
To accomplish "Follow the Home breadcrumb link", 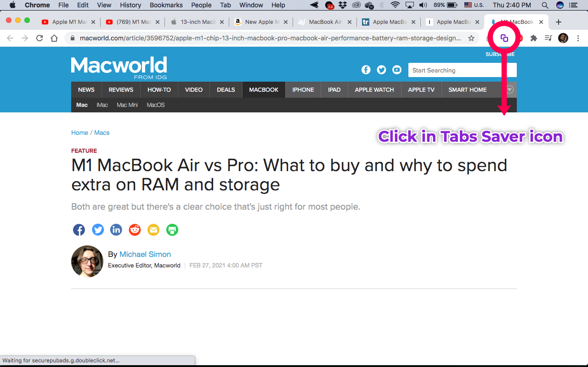I will 79,133.
